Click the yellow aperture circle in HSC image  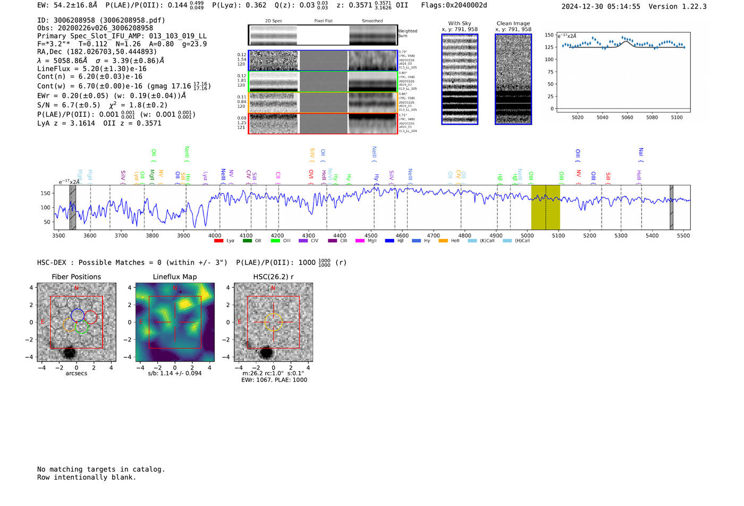point(273,322)
